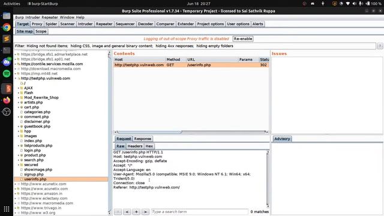
Task: Select login.php in site map
Action: tap(32, 151)
